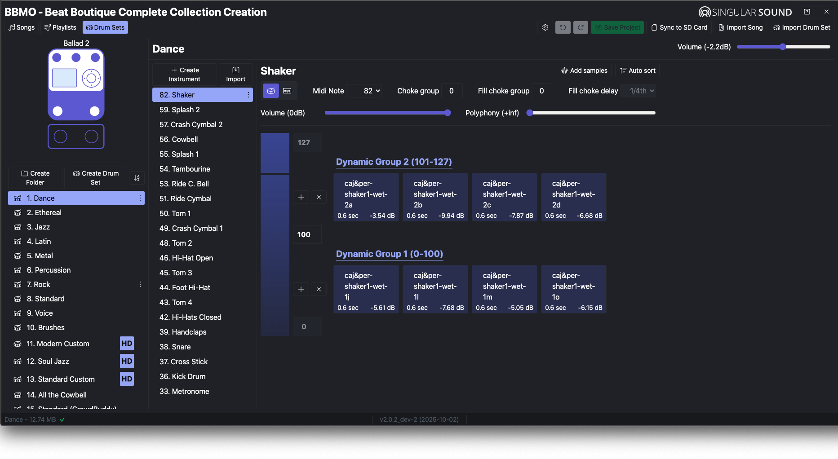
Task: Click the Redo icon in the toolbar
Action: (581, 27)
